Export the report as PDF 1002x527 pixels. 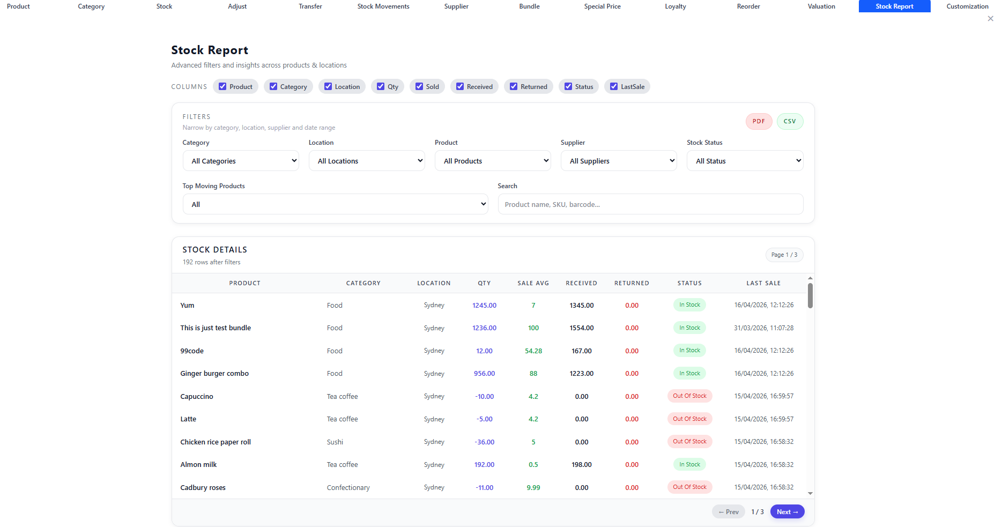pyautogui.click(x=759, y=121)
